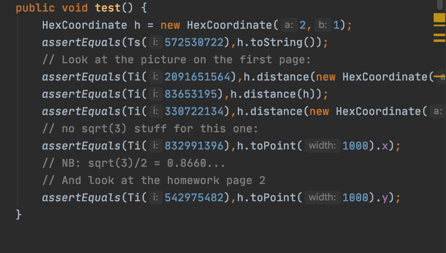This screenshot has width=446, height=253.
Task: Click the variable h in the HexCoordinate declaration
Action: pyautogui.click(x=137, y=25)
